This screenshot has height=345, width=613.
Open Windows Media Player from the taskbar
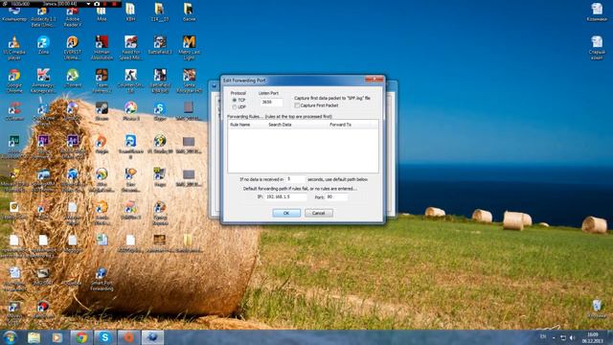57,337
